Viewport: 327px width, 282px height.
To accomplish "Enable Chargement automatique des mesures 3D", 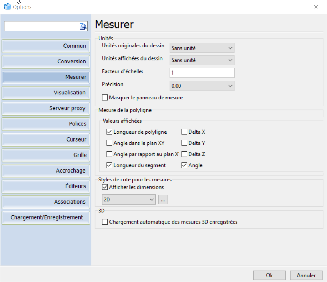I will [105, 222].
